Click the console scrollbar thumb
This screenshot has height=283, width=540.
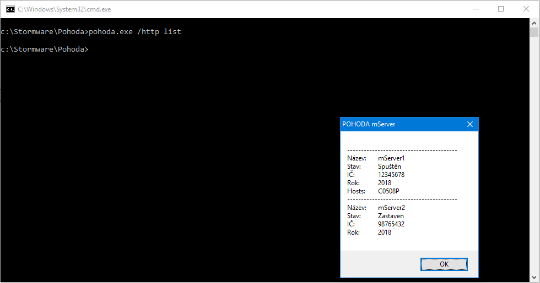[534, 32]
